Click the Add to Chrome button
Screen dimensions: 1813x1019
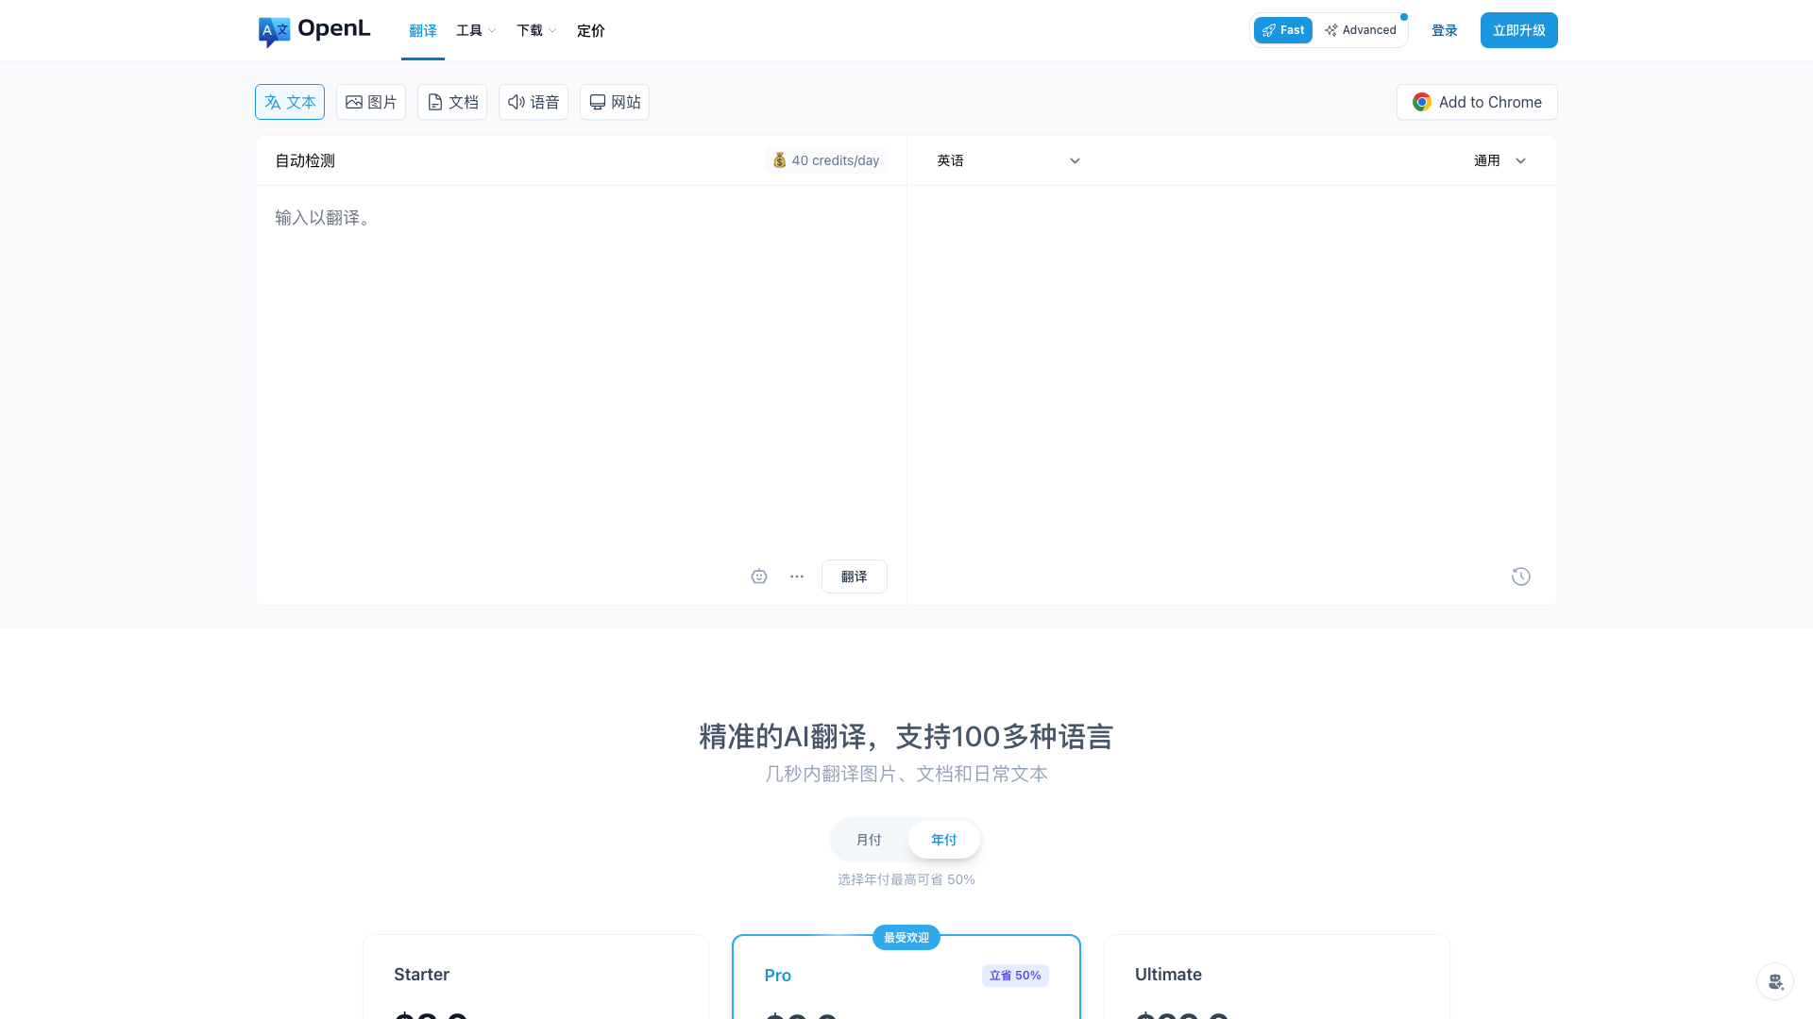click(x=1477, y=102)
